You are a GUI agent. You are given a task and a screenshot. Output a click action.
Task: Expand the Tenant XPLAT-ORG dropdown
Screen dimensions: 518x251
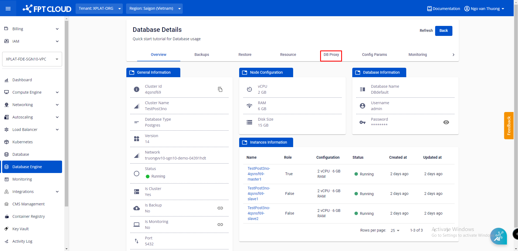[99, 9]
